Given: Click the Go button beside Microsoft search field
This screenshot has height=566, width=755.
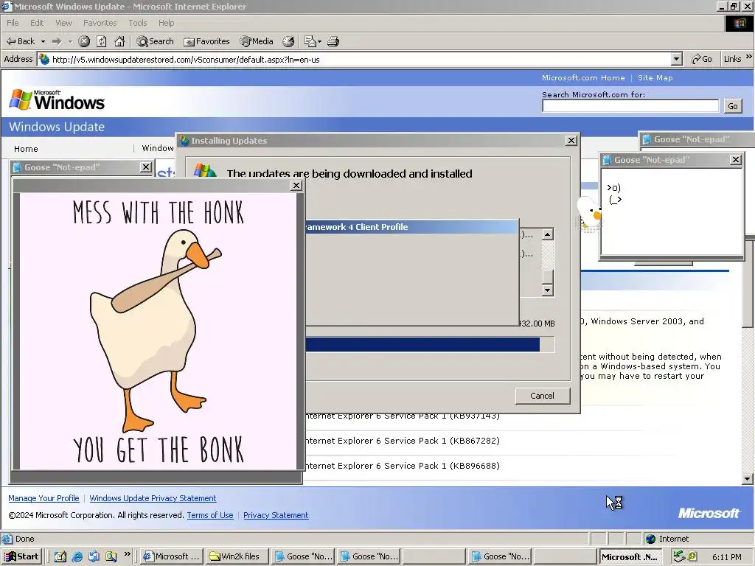Looking at the screenshot, I should [732, 106].
